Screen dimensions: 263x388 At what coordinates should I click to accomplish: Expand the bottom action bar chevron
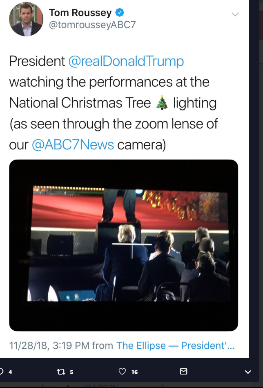click(248, 372)
